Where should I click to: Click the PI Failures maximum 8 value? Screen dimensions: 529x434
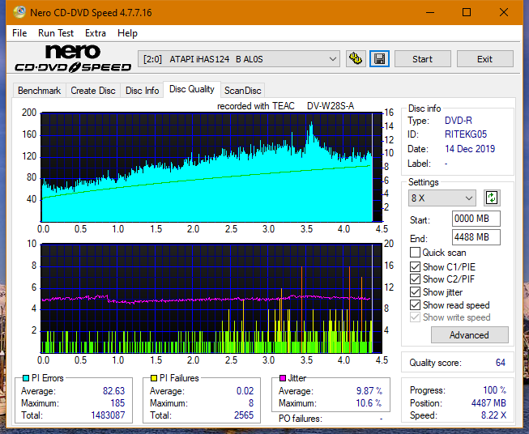pyautogui.click(x=251, y=403)
